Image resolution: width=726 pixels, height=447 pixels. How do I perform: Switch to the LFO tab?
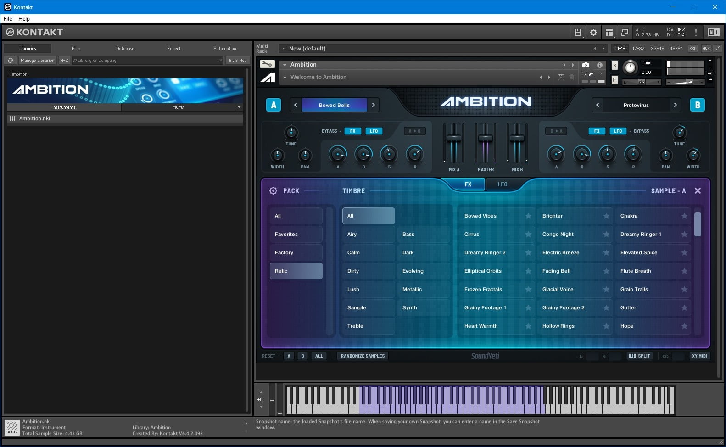pos(503,184)
